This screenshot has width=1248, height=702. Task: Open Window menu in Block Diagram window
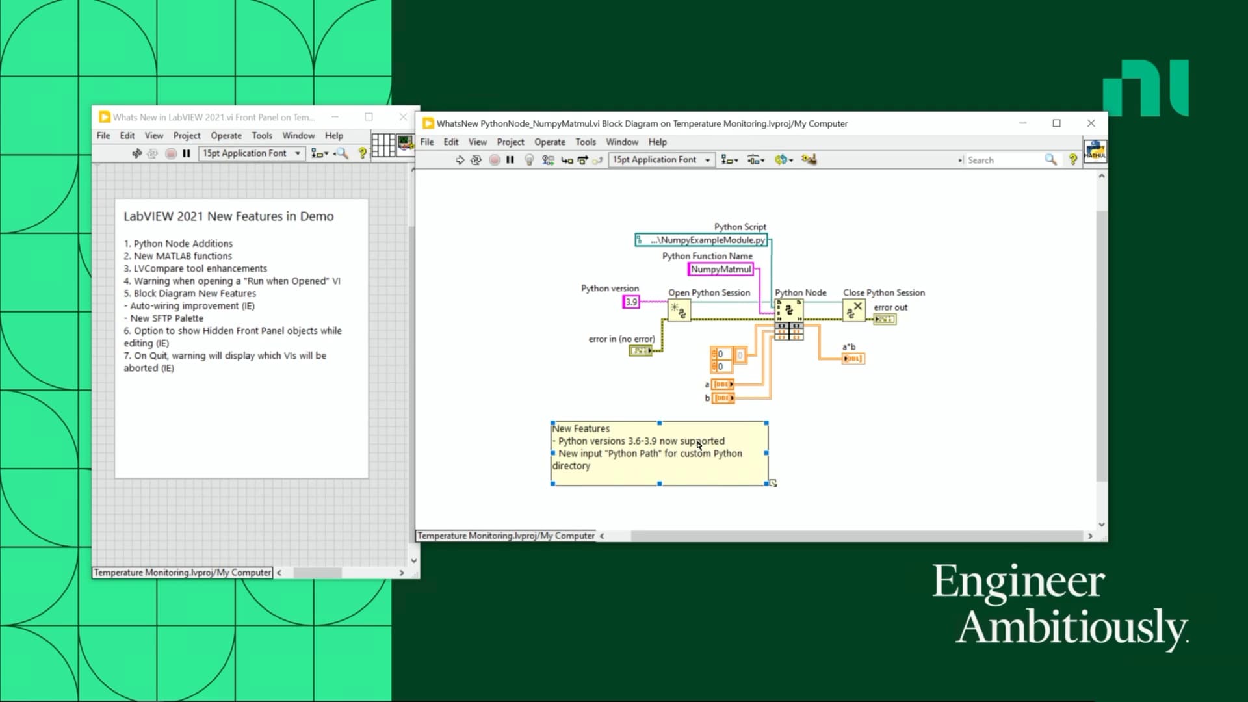click(622, 142)
